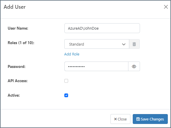Click the Active label text
This screenshot has width=171, height=128.
tap(14, 95)
